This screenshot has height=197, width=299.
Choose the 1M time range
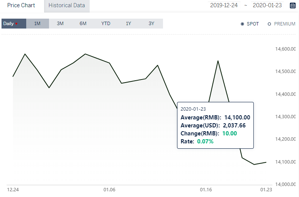[x=37, y=24]
